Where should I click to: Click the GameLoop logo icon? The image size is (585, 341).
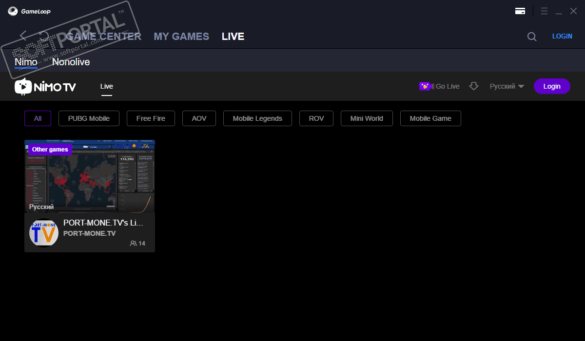coord(13,11)
